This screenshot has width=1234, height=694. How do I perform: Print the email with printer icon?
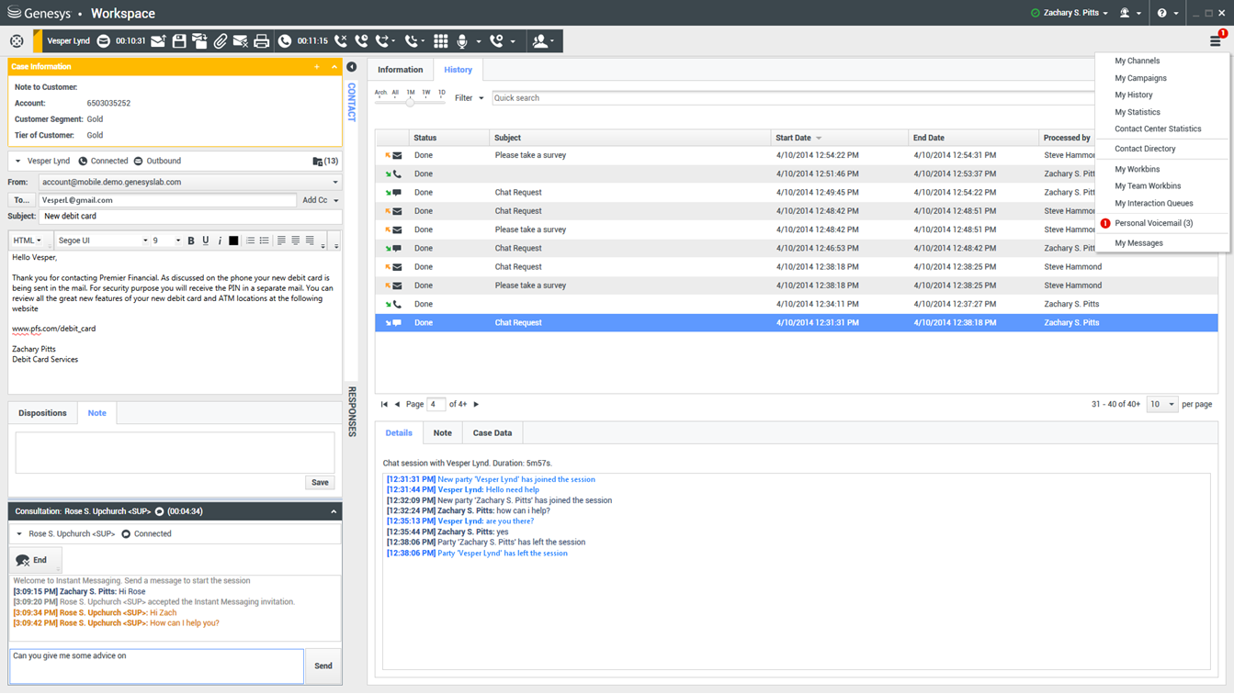coord(261,41)
